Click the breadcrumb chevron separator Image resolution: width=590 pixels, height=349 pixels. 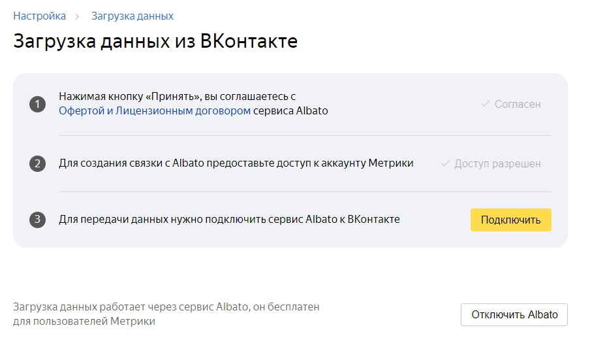point(78,16)
